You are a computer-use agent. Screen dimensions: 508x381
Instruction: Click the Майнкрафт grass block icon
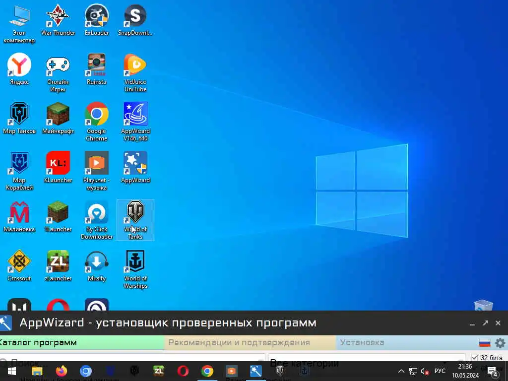click(x=58, y=118)
